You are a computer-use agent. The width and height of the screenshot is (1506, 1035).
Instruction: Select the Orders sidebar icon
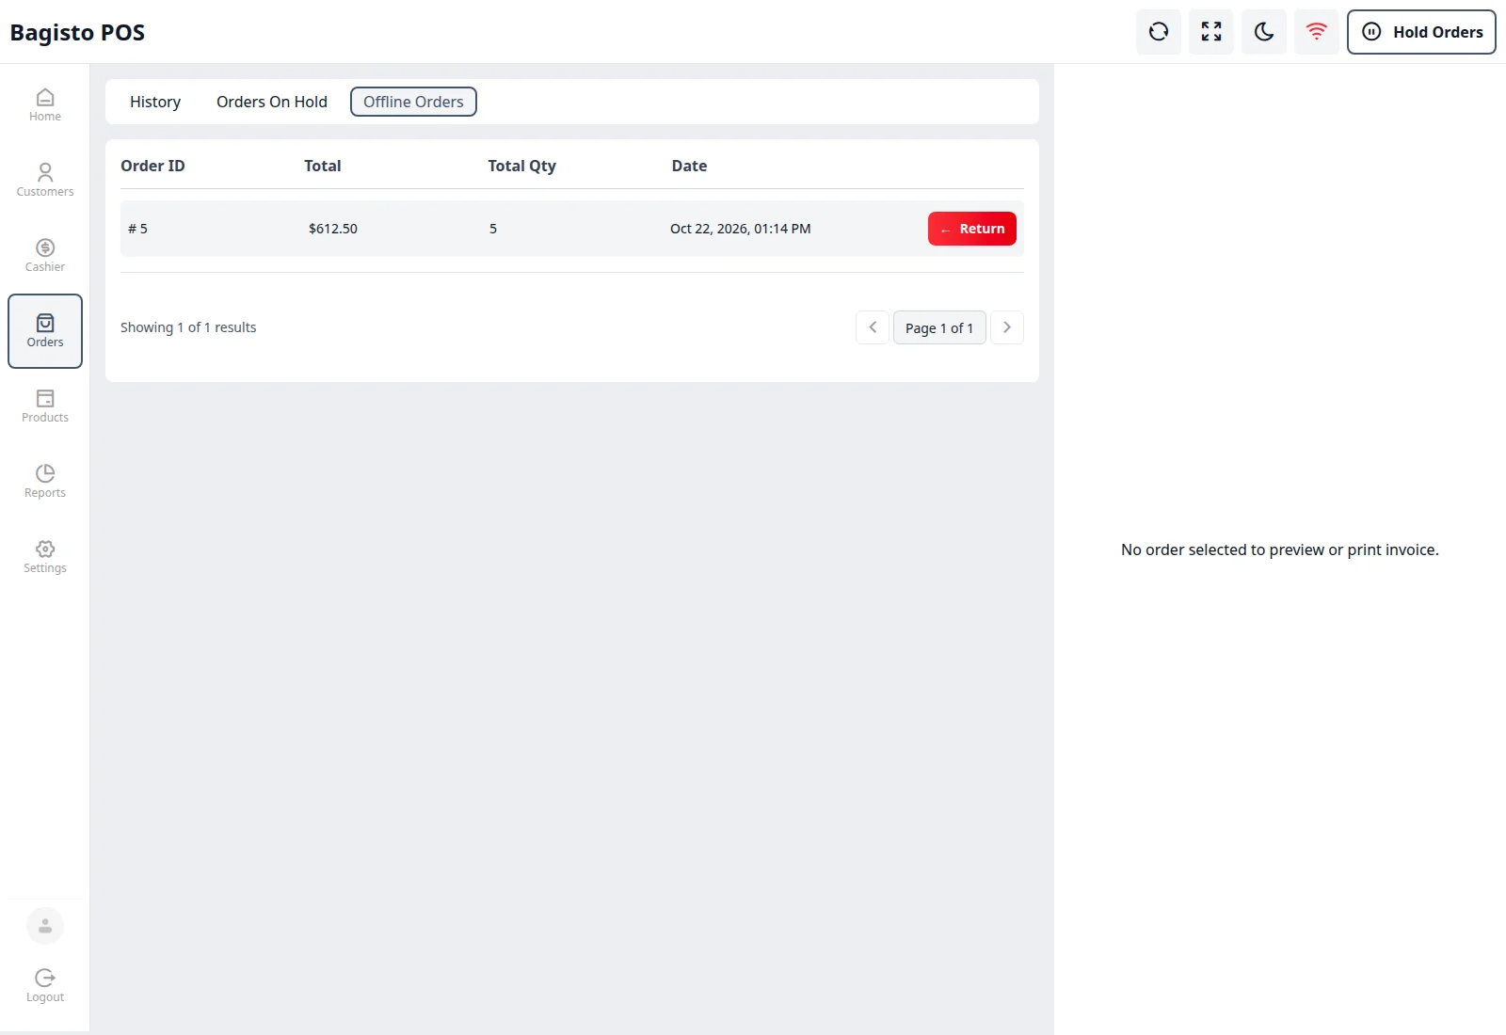click(x=45, y=331)
